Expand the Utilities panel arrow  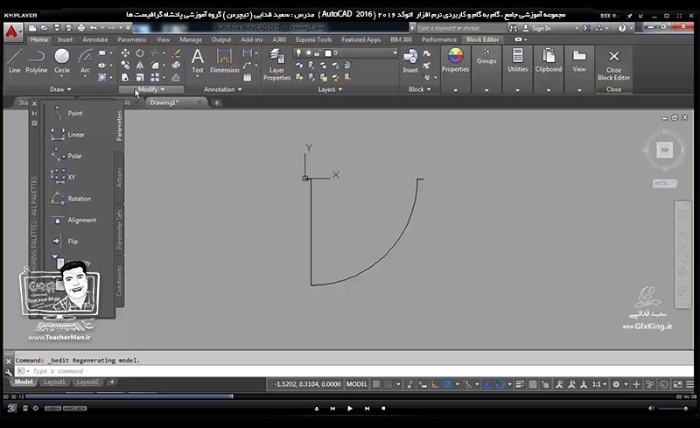517,90
